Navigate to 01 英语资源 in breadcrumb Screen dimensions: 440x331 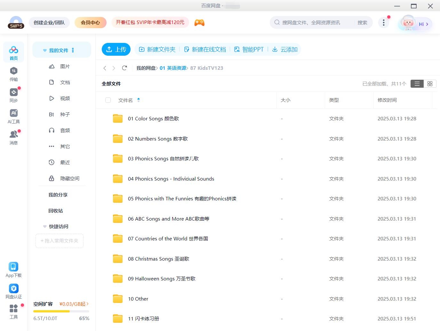pos(173,68)
